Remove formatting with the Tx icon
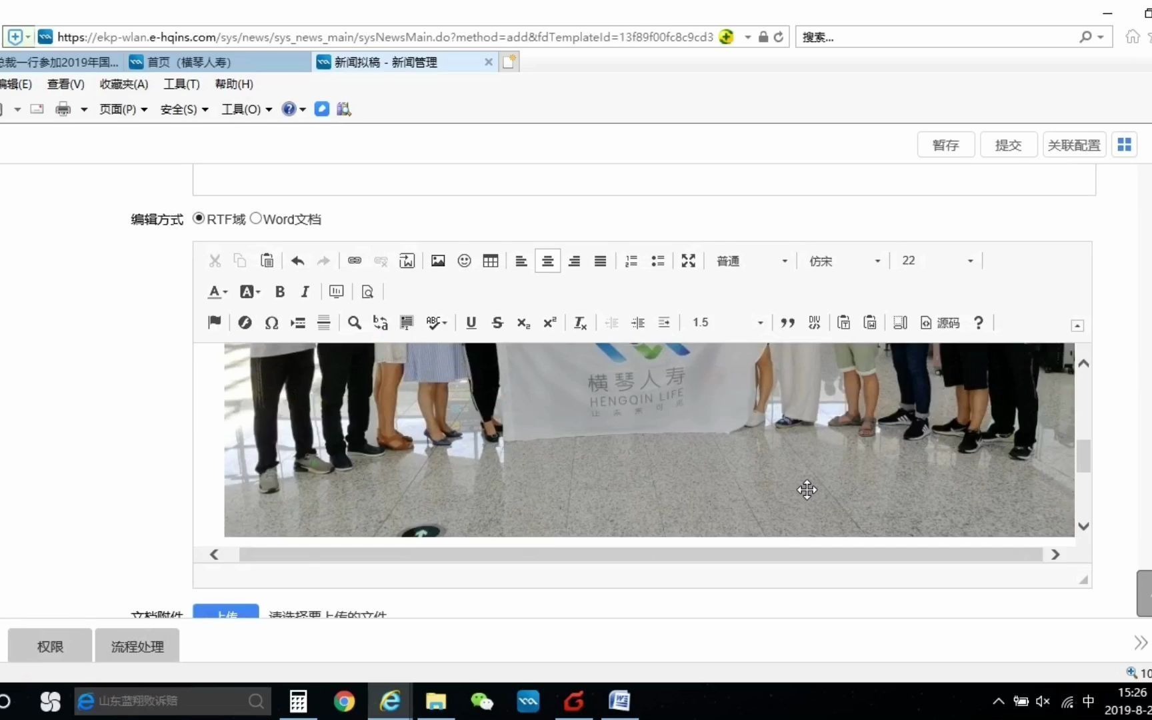The image size is (1152, 720). (581, 323)
